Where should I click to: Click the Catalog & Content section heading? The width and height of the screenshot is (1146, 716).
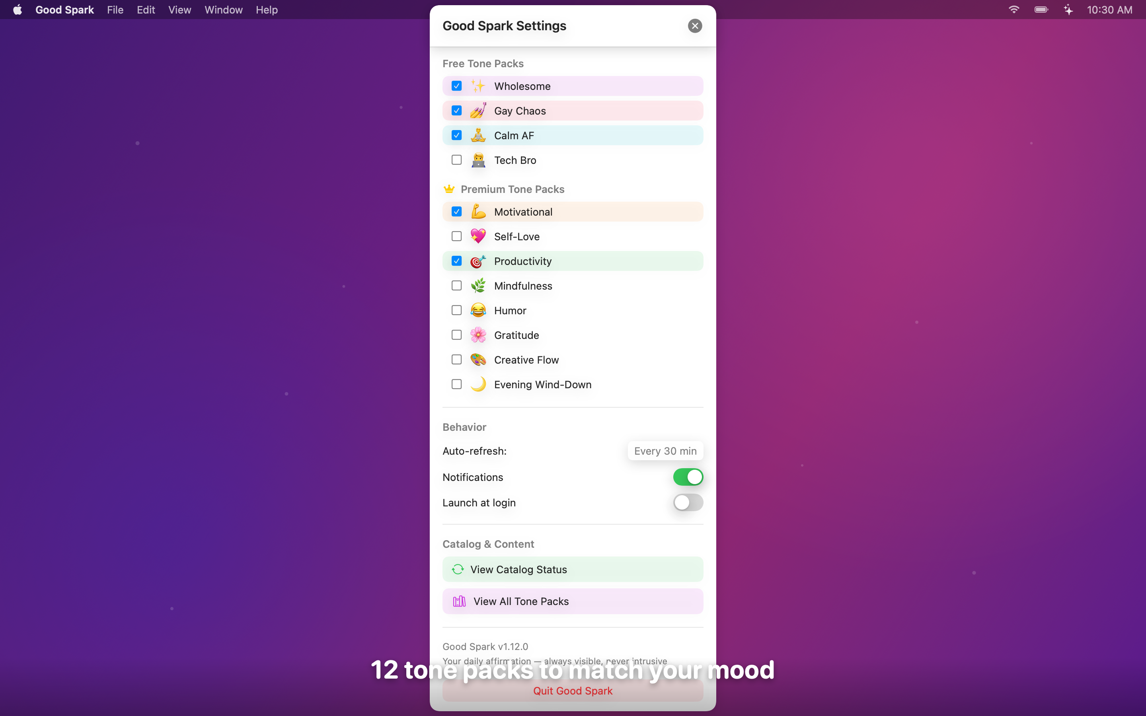[488, 544]
